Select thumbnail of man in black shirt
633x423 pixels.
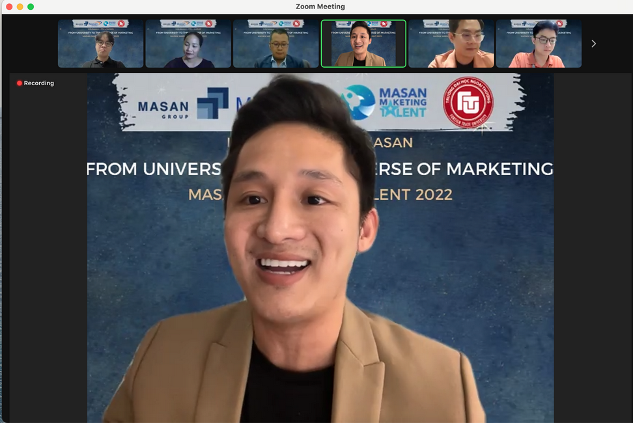point(100,44)
